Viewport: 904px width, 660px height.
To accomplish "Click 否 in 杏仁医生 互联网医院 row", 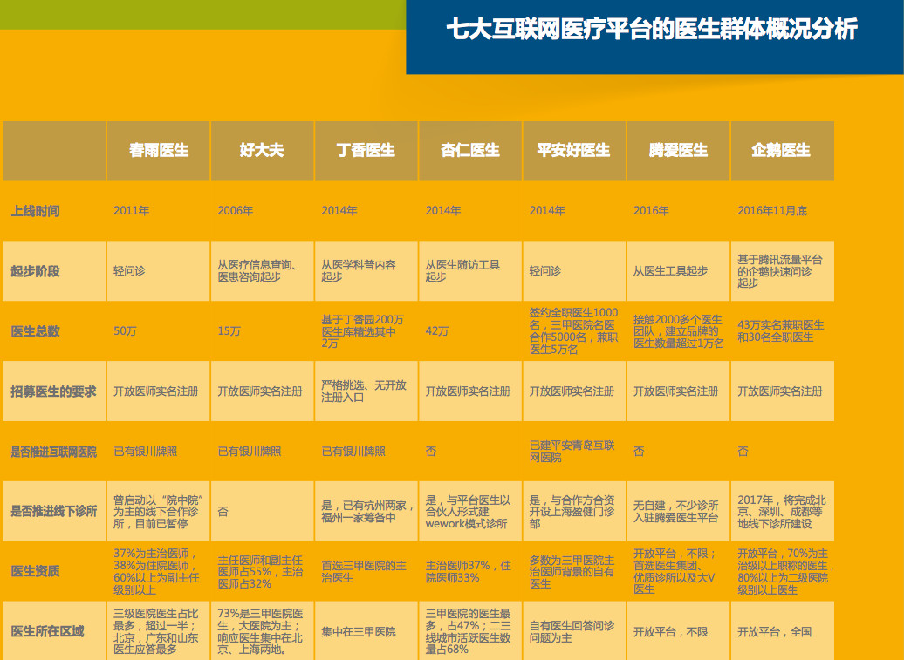I will click(431, 452).
